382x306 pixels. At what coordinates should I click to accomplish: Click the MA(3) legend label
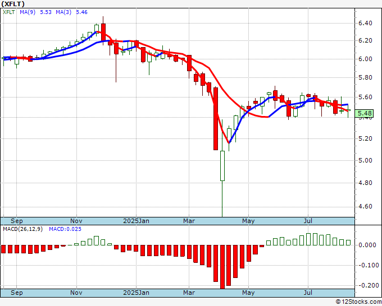click(63, 12)
